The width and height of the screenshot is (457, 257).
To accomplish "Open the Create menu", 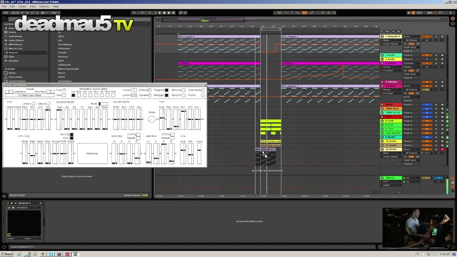I will click(x=22, y=6).
